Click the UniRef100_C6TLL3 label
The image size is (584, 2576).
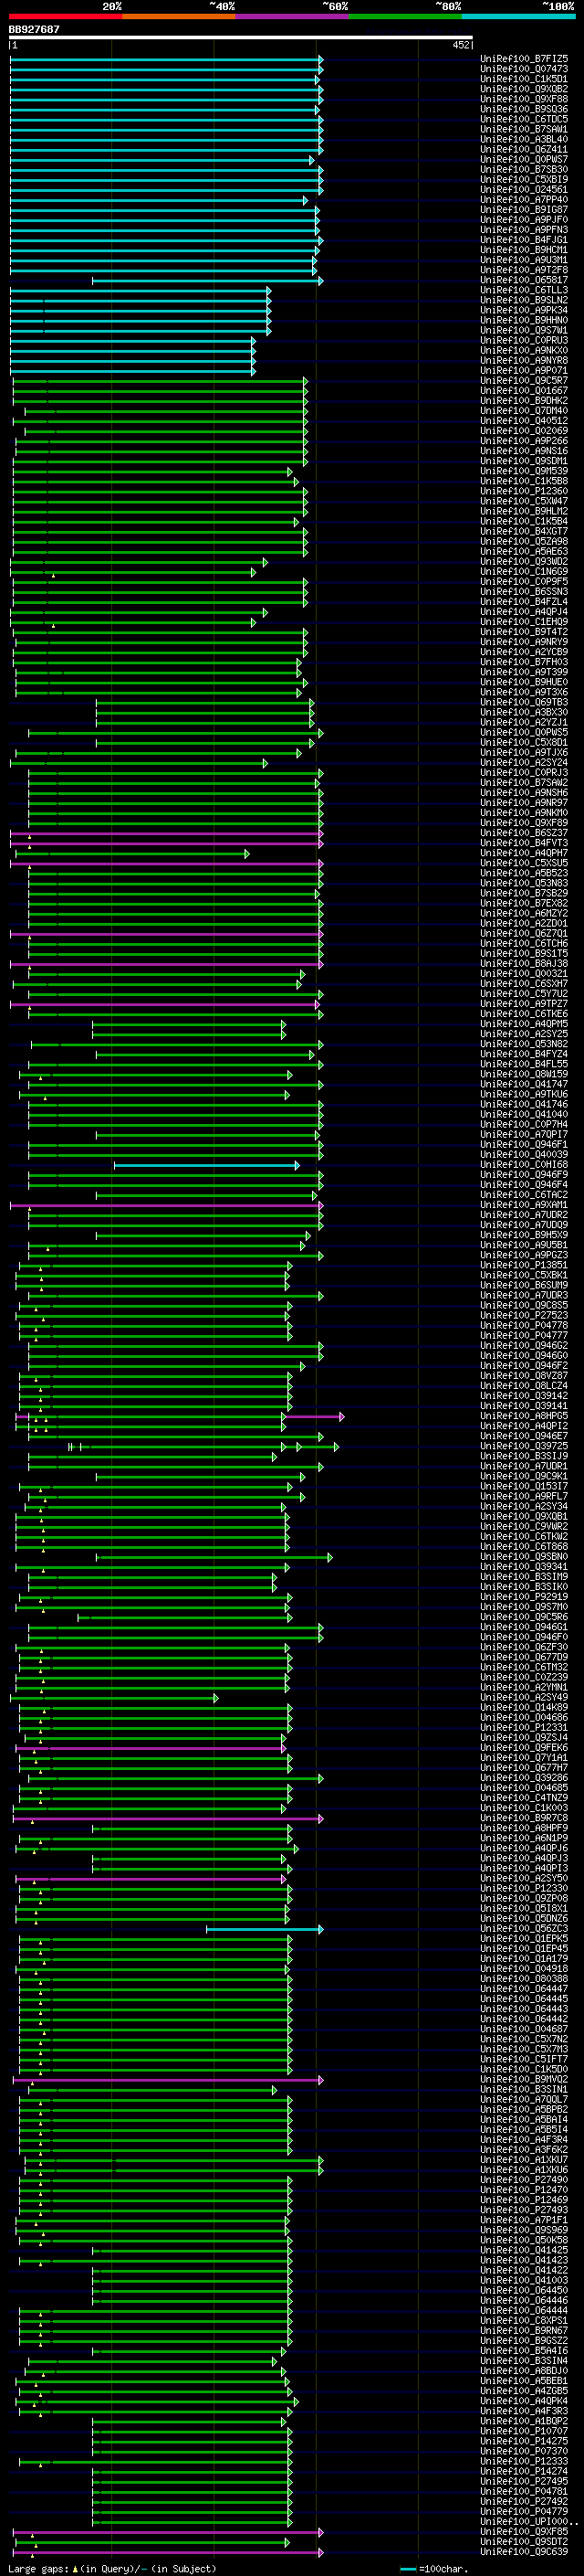pyautogui.click(x=523, y=290)
